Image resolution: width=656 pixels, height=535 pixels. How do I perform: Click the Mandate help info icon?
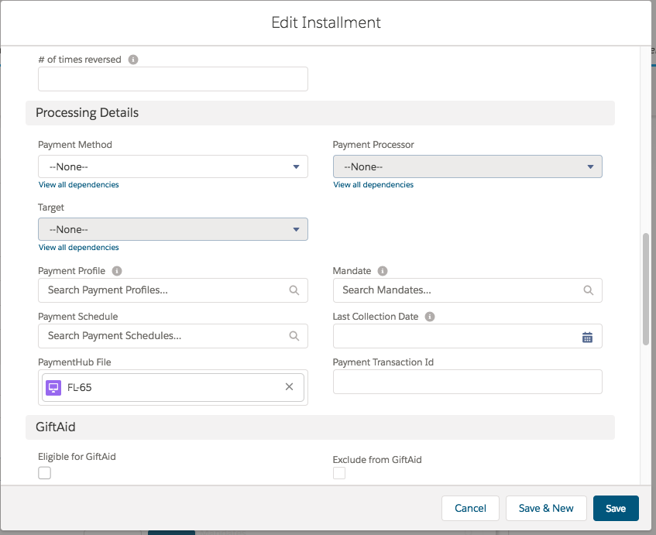(383, 271)
